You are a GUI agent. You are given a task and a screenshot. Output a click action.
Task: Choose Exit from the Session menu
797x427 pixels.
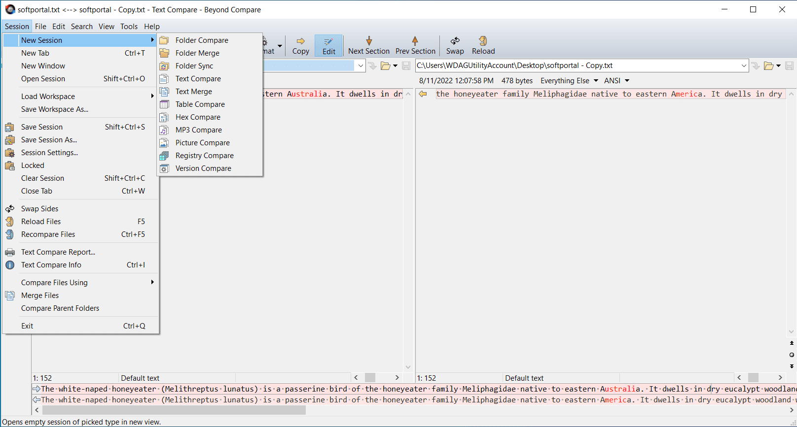point(81,326)
